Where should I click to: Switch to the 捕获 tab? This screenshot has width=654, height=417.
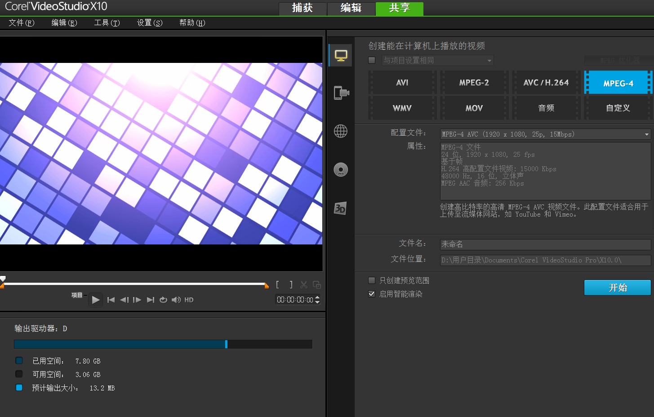[302, 8]
